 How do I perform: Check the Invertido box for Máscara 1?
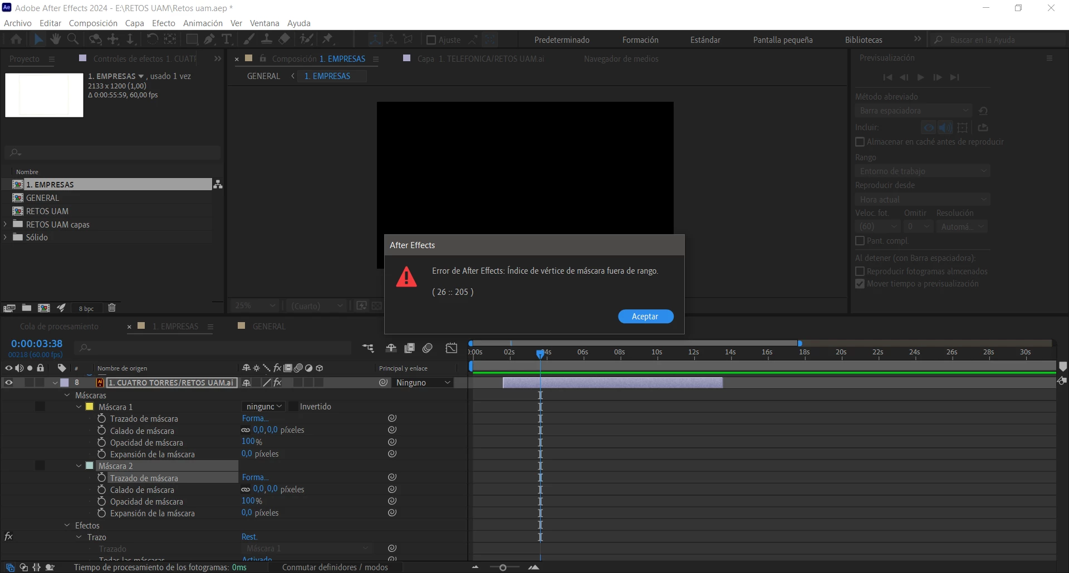click(293, 406)
